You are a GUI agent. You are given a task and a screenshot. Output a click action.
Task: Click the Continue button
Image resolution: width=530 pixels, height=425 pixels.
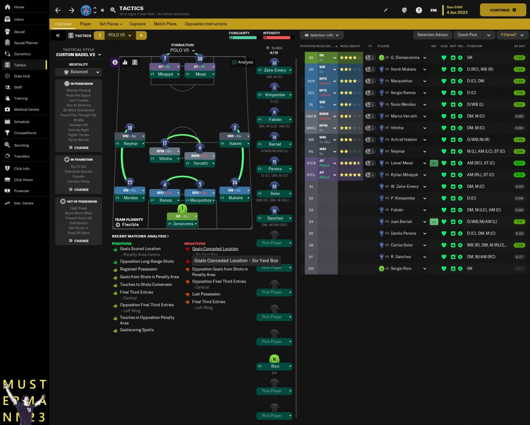503,10
